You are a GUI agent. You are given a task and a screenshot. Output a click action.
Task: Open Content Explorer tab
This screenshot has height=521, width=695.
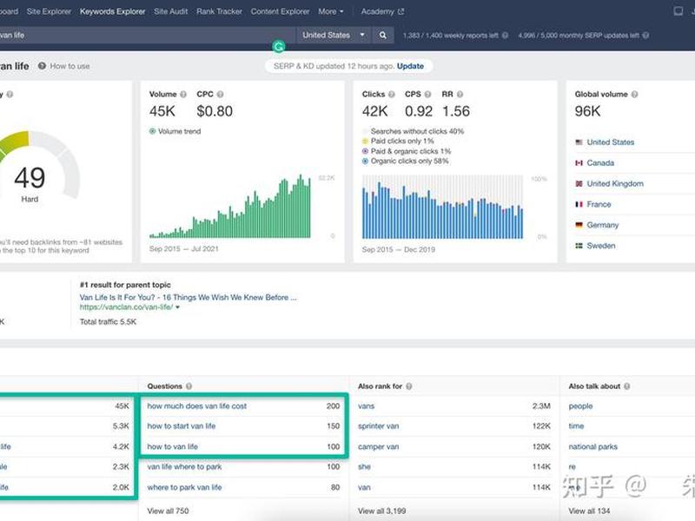280,11
